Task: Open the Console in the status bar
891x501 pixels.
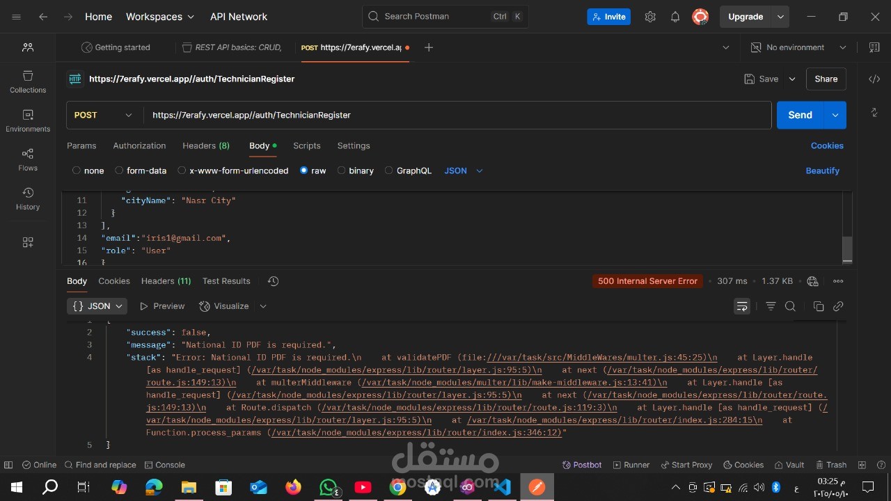Action: (164, 465)
